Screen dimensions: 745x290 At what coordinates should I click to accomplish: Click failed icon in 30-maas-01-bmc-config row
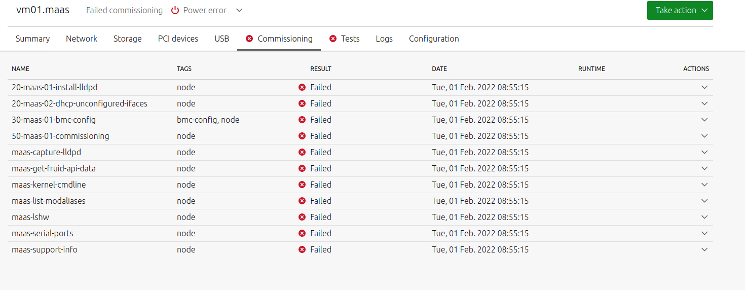coord(302,120)
